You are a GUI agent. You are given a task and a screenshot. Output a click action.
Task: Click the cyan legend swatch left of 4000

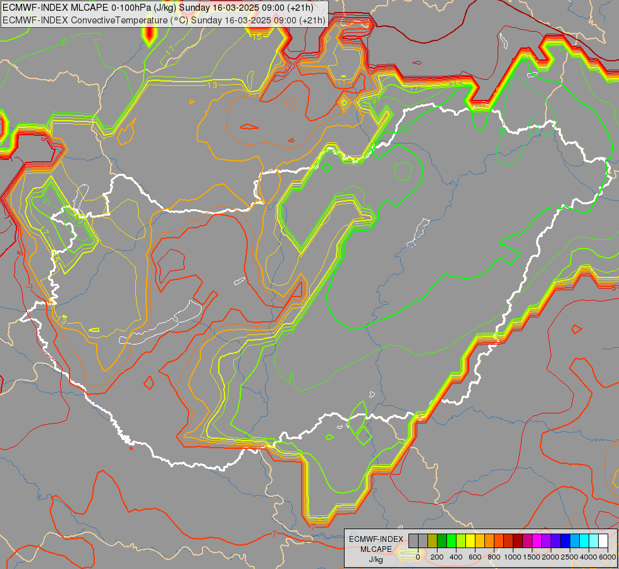click(585, 541)
